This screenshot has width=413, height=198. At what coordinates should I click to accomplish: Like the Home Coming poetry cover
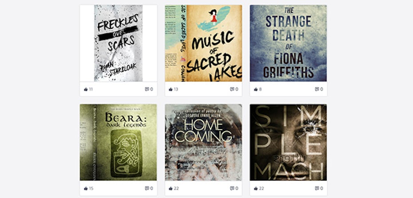point(171,189)
